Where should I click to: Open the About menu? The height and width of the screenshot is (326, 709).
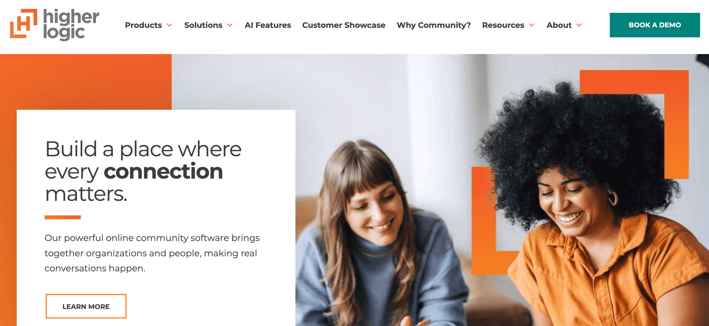(559, 25)
